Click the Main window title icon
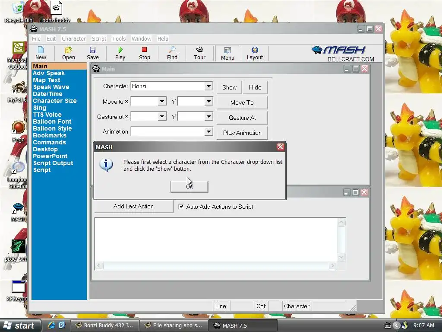Screen dimensions: 442x332 [96, 69]
